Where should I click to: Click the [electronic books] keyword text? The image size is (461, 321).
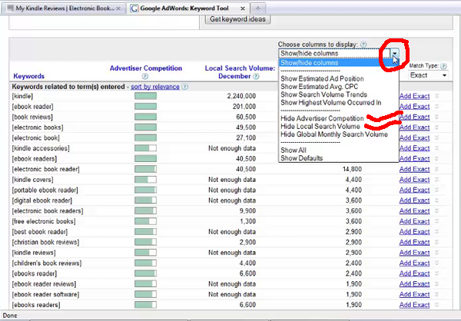[x=38, y=127]
